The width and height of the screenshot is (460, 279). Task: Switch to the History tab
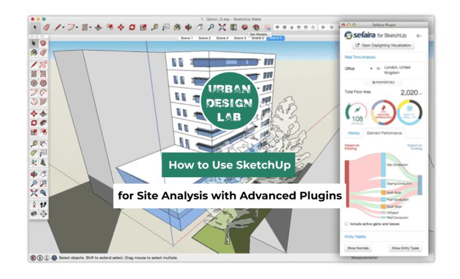click(352, 133)
